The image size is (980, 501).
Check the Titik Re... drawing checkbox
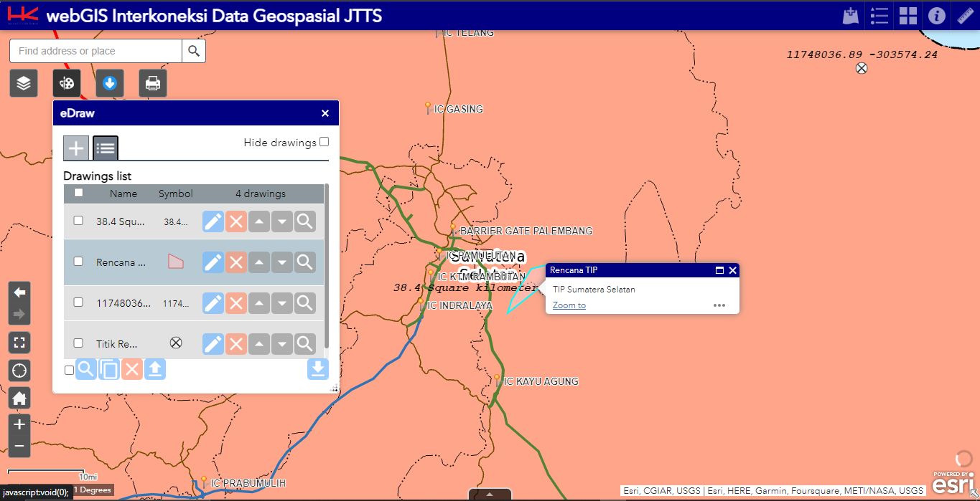pyautogui.click(x=78, y=343)
